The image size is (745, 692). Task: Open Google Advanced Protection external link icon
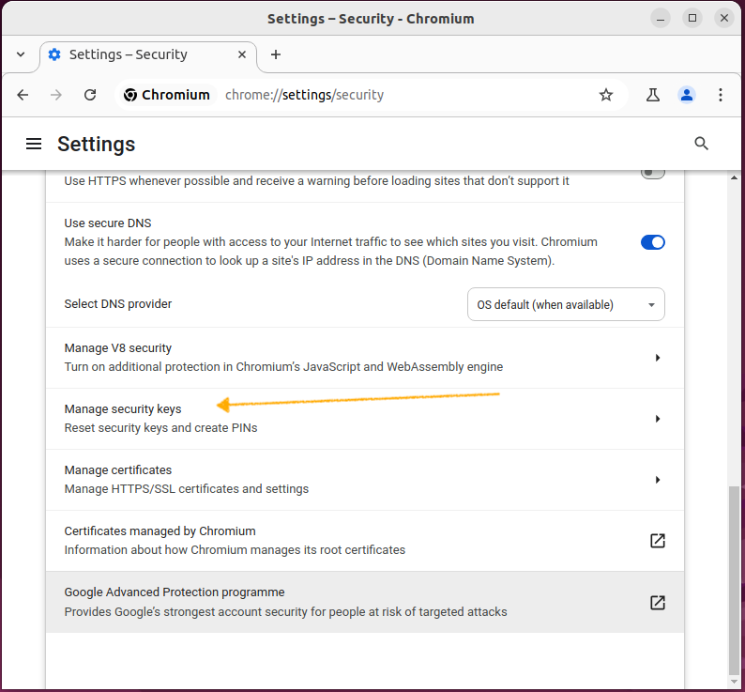point(658,603)
